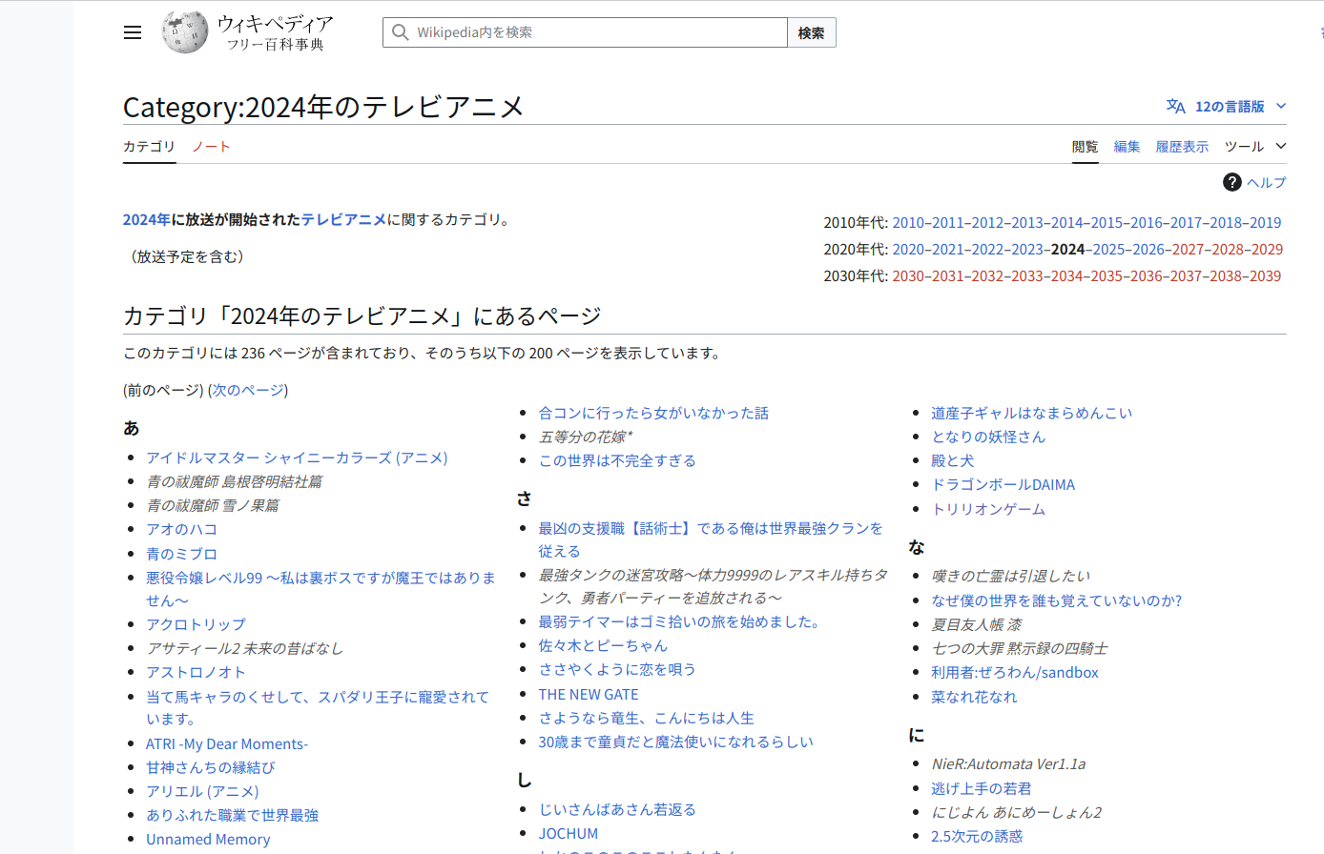
Task: Open the ドラゴンボールDAIMA page
Action: [x=1003, y=484]
